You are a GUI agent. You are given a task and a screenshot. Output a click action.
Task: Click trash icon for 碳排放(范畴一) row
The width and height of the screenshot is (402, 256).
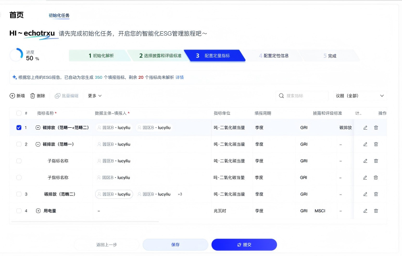pos(376,144)
